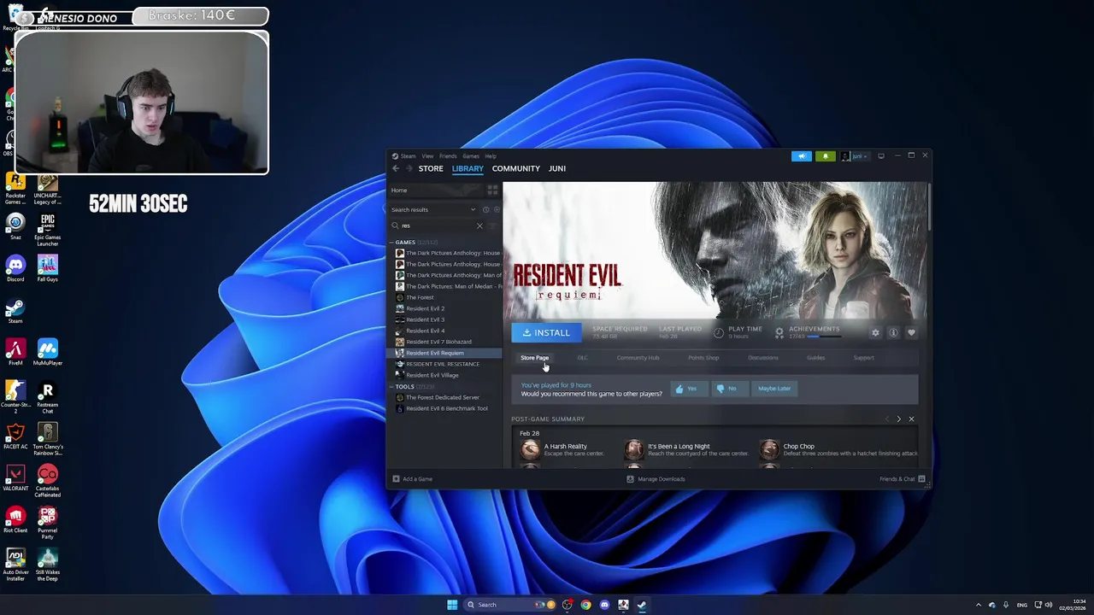Open the Help menu
The height and width of the screenshot is (615, 1094).
(491, 156)
